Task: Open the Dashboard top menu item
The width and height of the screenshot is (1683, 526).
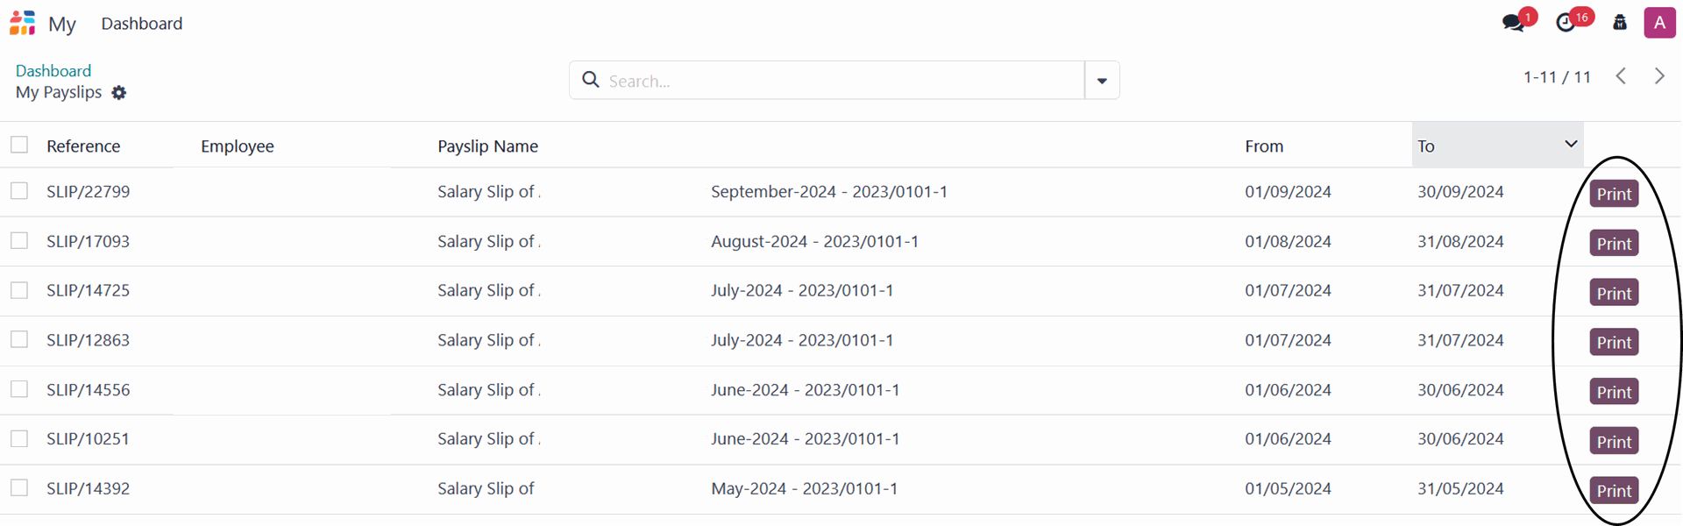Action: (142, 24)
